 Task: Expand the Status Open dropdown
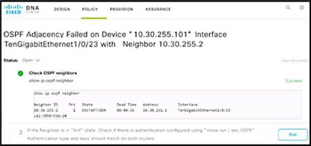point(31,60)
